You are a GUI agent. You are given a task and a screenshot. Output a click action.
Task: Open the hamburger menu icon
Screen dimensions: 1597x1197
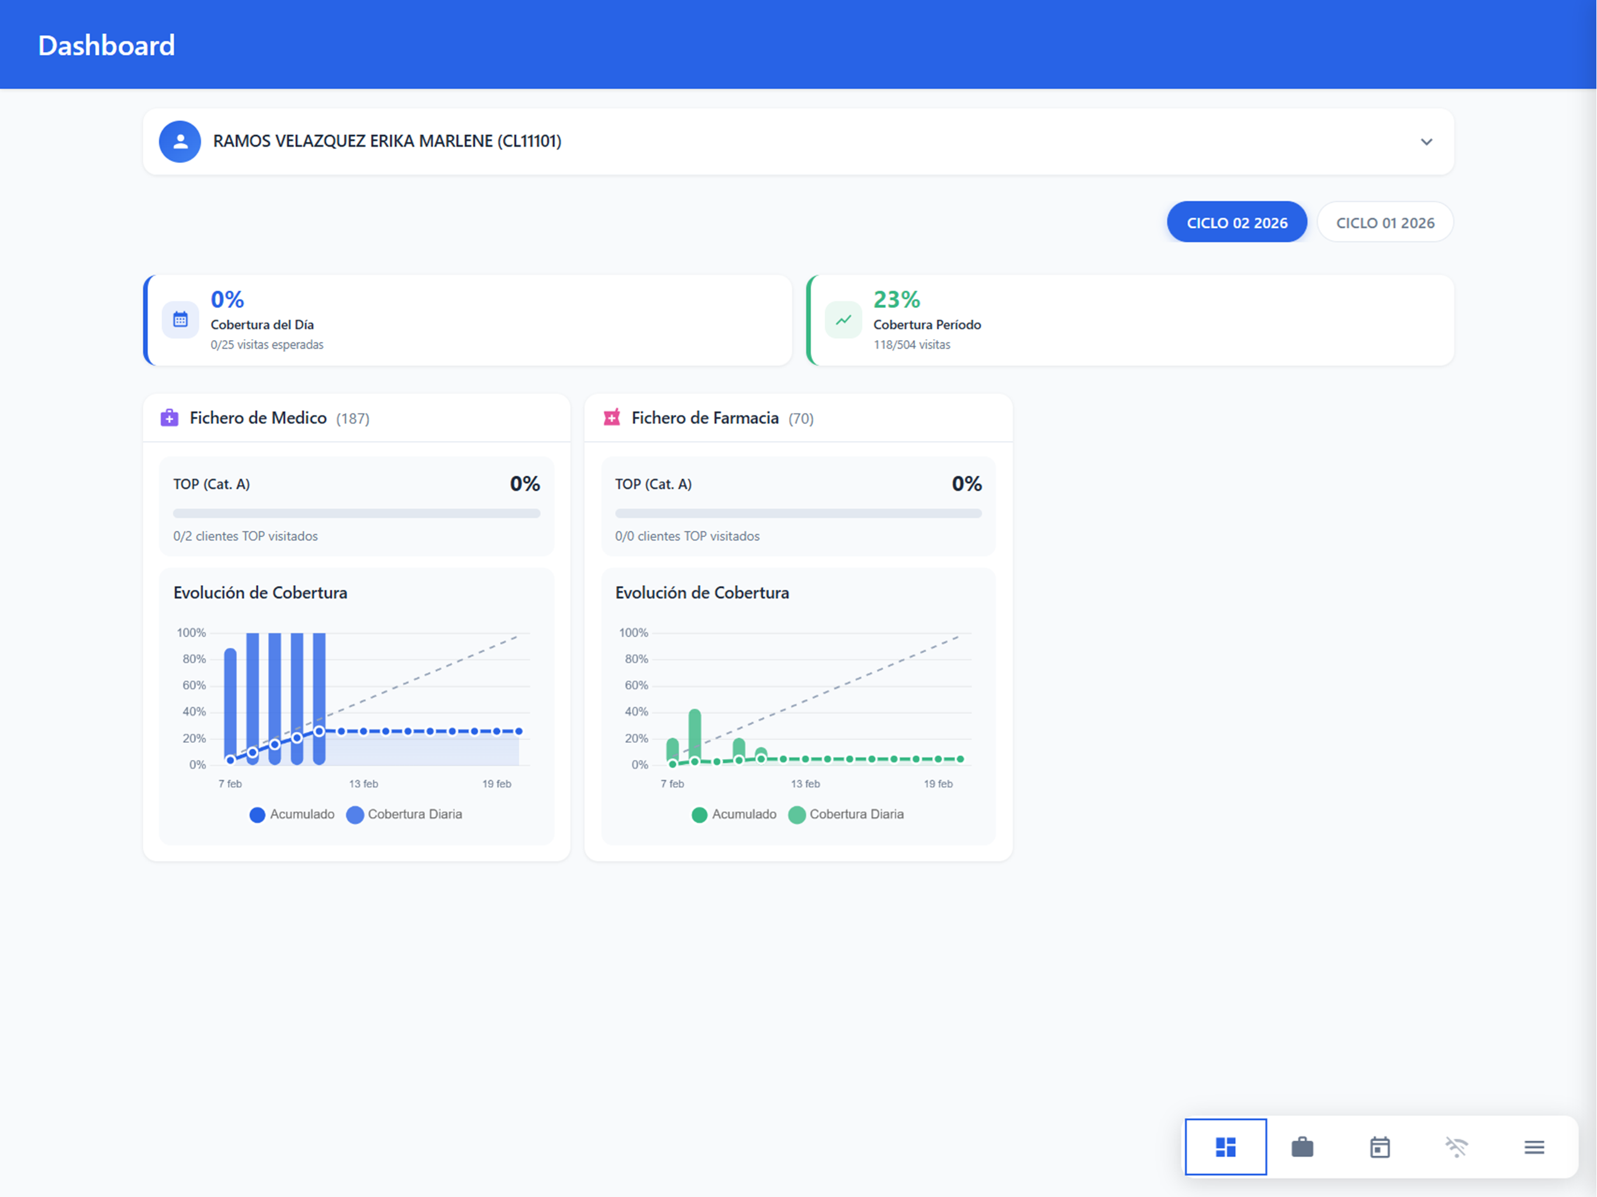[x=1534, y=1147]
